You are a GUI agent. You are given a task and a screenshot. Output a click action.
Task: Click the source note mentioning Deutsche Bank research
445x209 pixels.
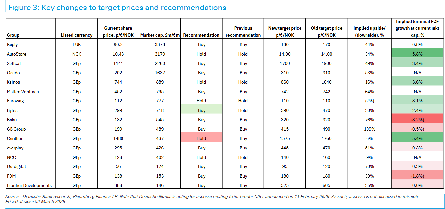tap(213, 196)
